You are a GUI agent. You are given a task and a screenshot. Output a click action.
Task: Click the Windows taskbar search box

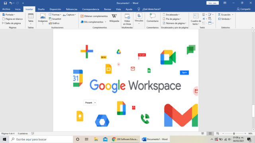[41, 139]
